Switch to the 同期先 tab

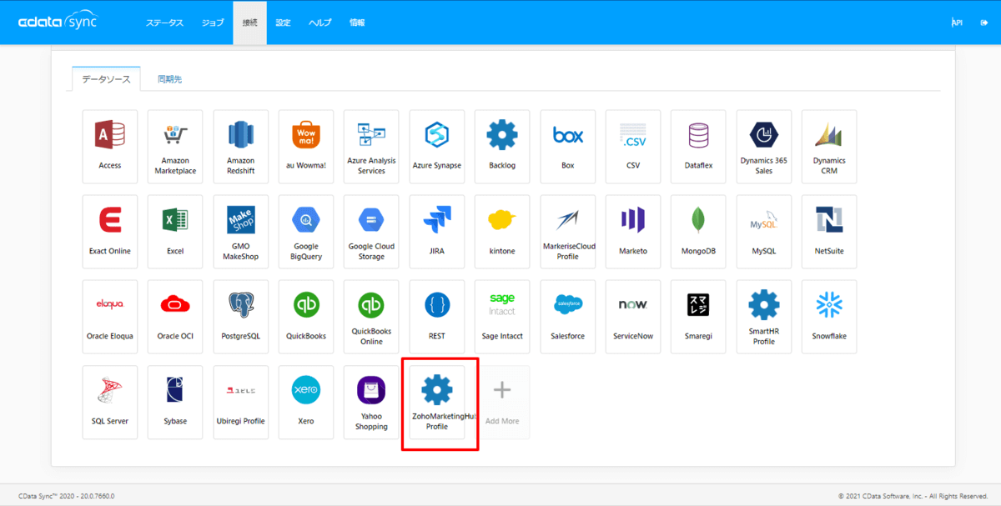click(x=169, y=79)
